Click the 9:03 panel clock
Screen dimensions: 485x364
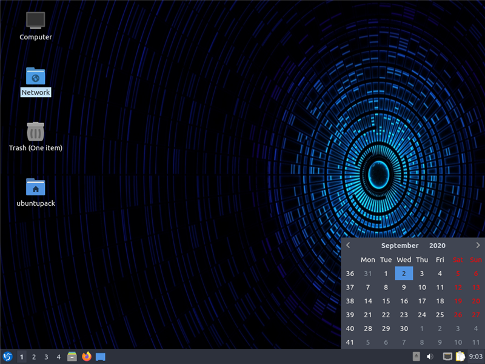point(476,357)
